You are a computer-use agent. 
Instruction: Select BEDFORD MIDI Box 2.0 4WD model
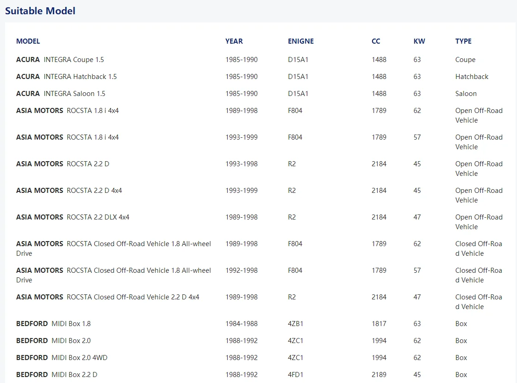click(62, 358)
